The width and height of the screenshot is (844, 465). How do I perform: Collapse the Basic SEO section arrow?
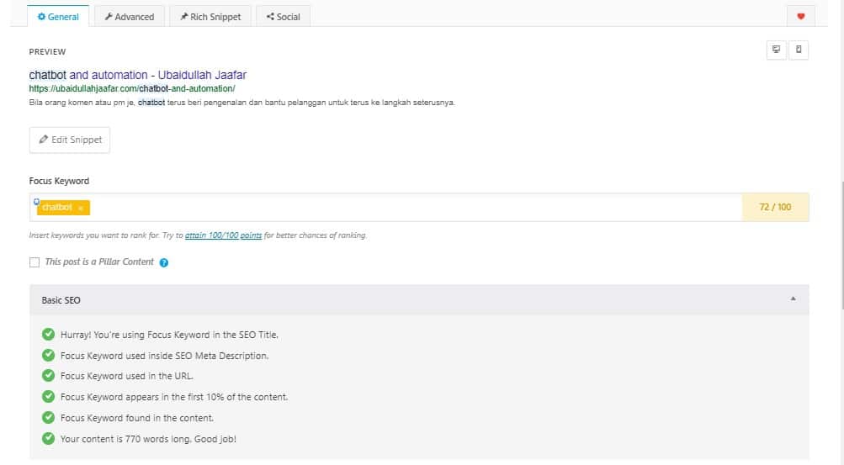(793, 299)
